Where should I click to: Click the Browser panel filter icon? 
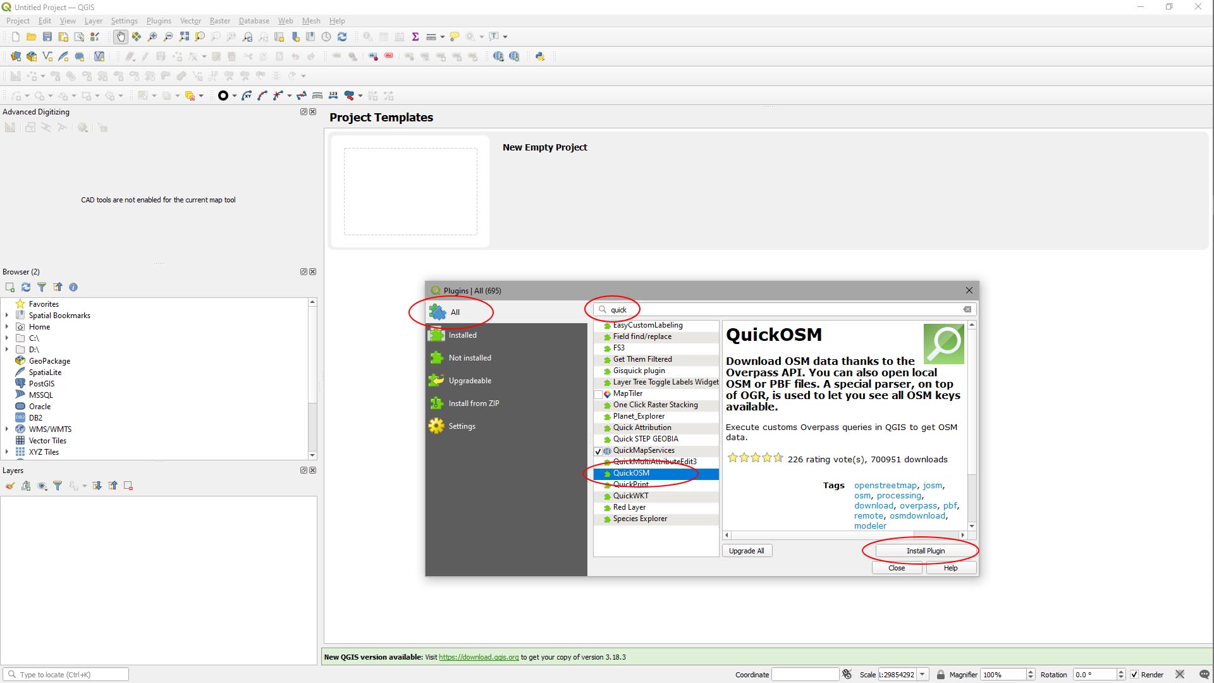point(42,287)
